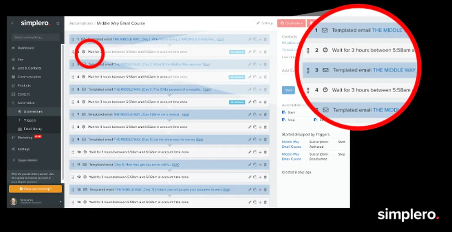Delete step 12 using the trash icon
This screenshot has width=452, height=232.
point(265,177)
